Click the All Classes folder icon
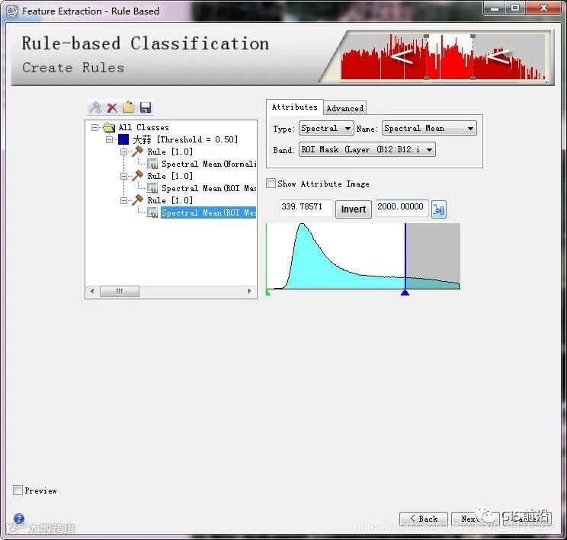This screenshot has width=567, height=540. point(109,127)
